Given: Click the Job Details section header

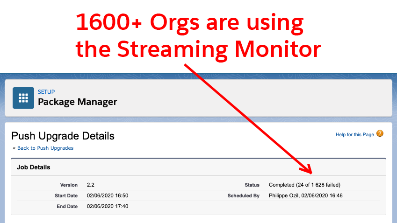Looking at the screenshot, I should (x=33, y=167).
